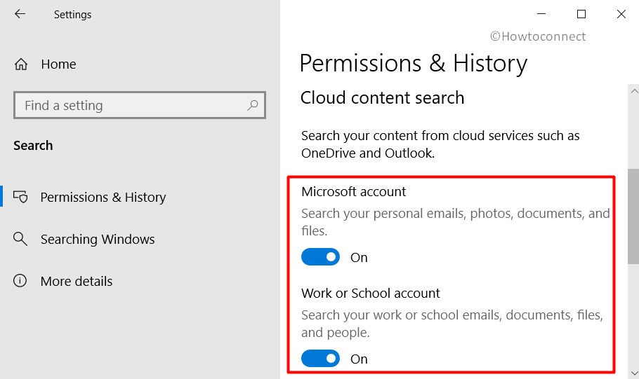Viewport: 639px width, 379px height.
Task: Click the More details info icon
Action: point(20,281)
